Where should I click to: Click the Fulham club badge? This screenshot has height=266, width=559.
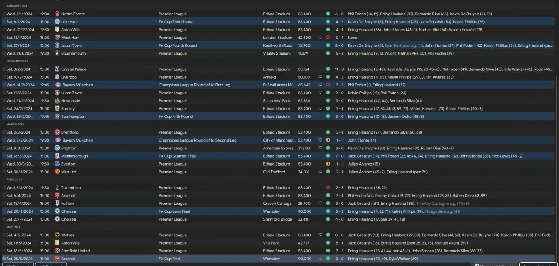[x=57, y=204]
